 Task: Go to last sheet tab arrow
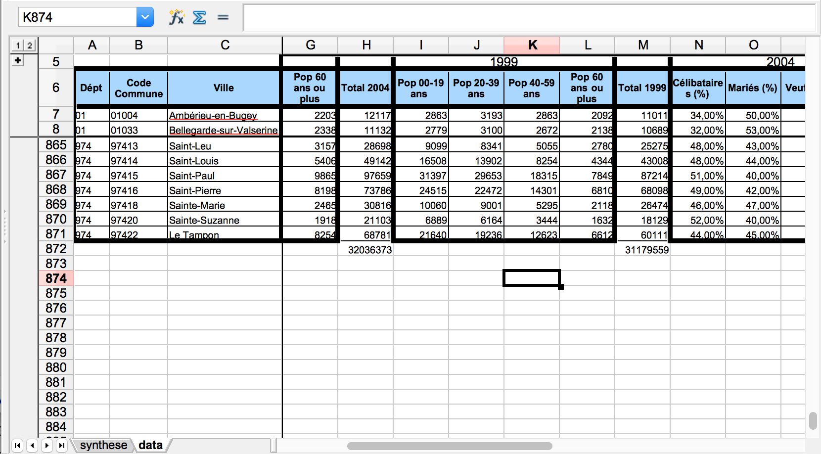click(x=62, y=446)
